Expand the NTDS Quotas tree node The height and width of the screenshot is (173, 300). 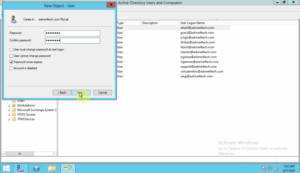point(9,115)
